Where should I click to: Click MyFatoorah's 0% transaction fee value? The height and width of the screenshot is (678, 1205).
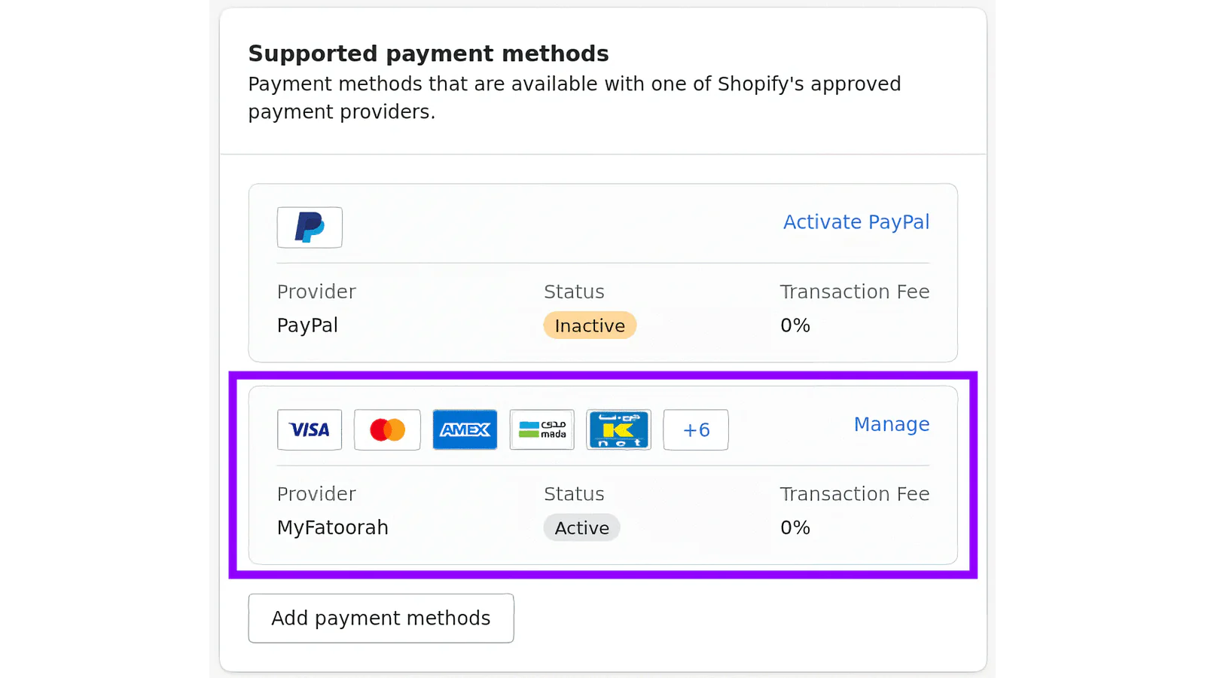(795, 527)
